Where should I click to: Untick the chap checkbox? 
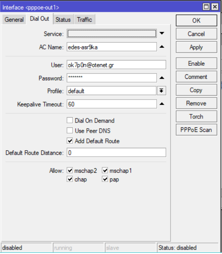point(70,179)
